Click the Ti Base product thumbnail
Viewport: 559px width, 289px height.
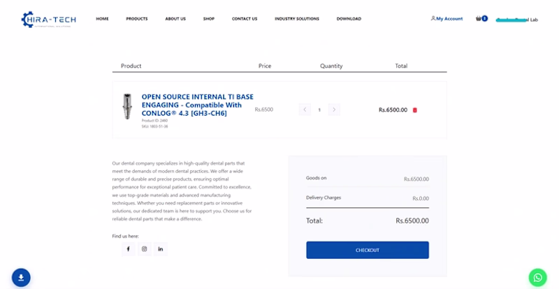[x=127, y=107]
